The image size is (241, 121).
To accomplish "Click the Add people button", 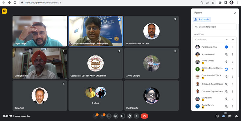I will point(202,19).
